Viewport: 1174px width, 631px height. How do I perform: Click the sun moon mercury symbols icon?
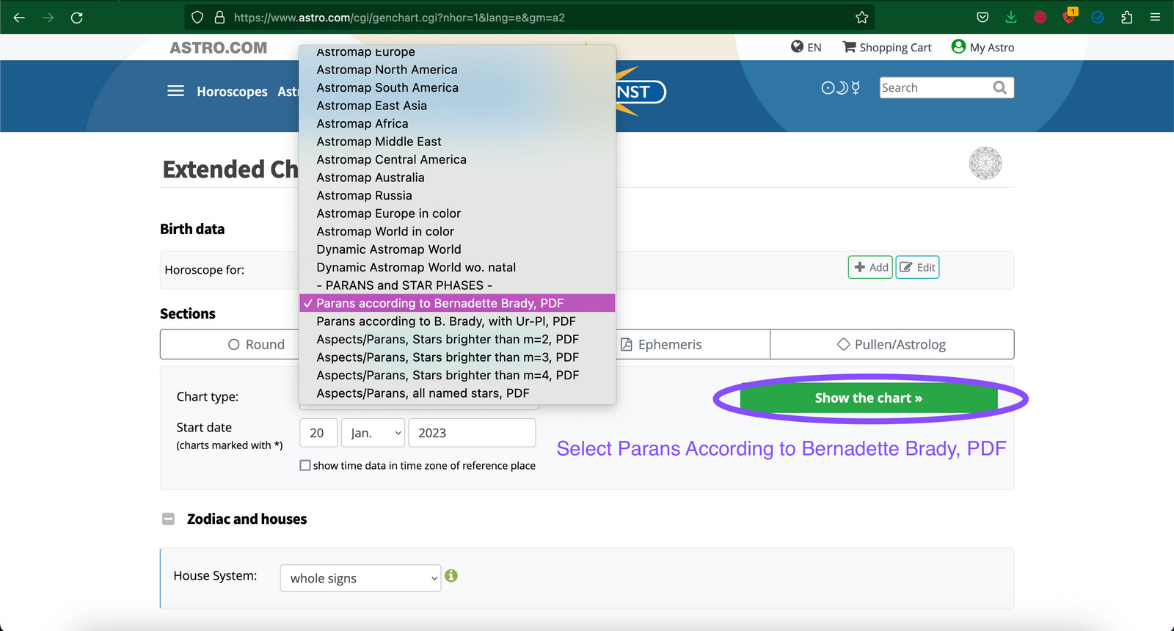pos(840,88)
